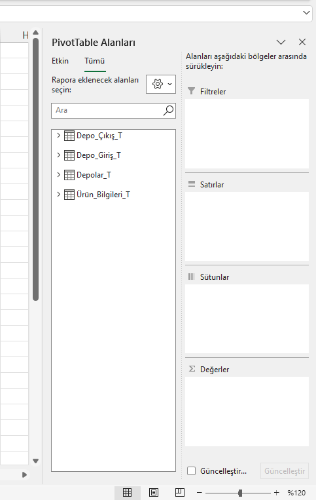Switch to Page Layout view icon

pyautogui.click(x=154, y=493)
